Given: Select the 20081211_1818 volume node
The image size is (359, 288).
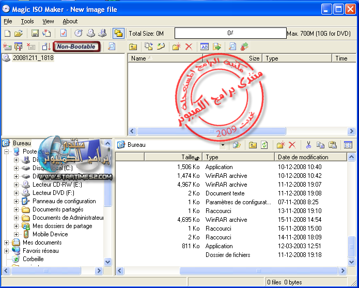Looking at the screenshot, I should click(x=33, y=58).
